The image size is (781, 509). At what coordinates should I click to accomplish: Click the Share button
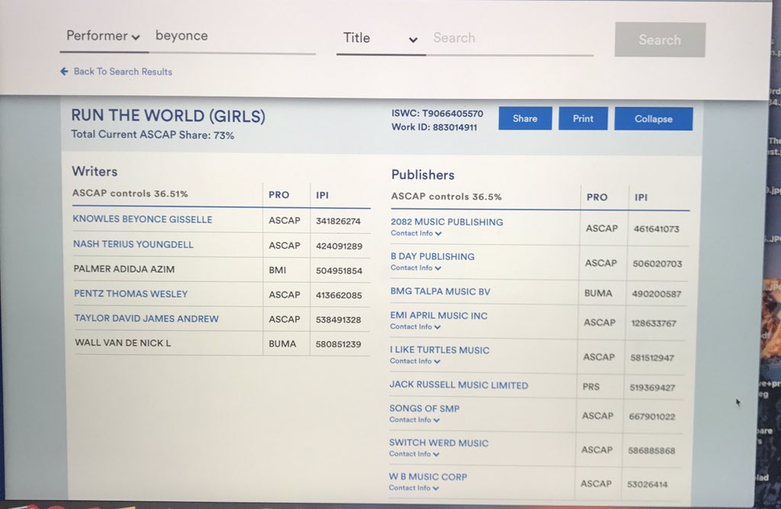point(525,118)
